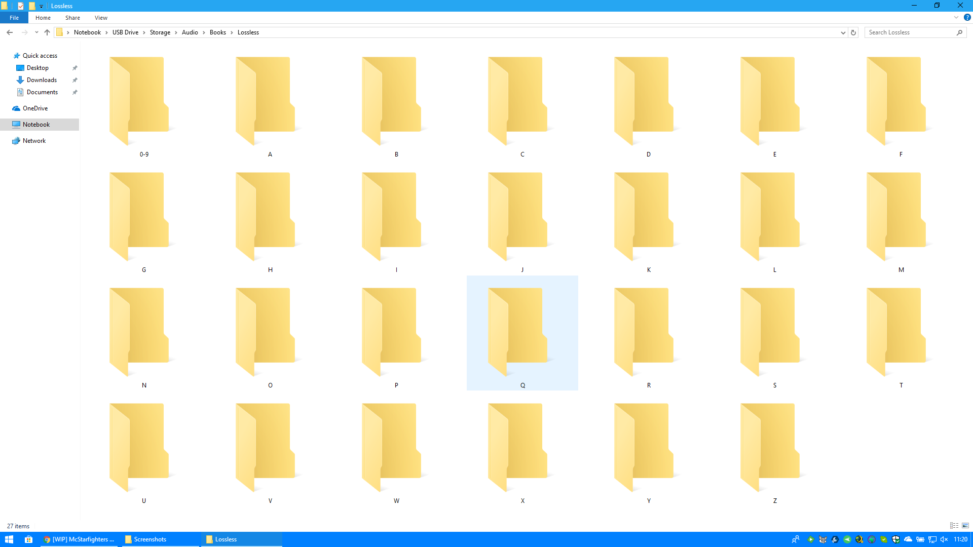The height and width of the screenshot is (547, 973).
Task: Expand breadcrumb arrow after Books
Action: pyautogui.click(x=232, y=32)
